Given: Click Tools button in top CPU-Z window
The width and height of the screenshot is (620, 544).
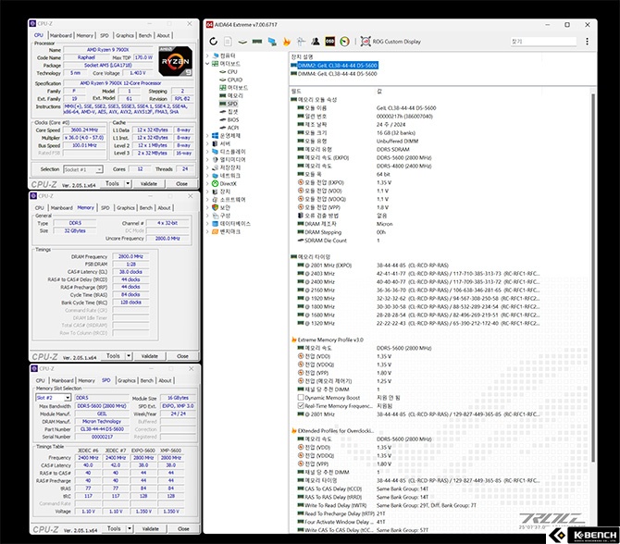Looking at the screenshot, I should point(112,183).
